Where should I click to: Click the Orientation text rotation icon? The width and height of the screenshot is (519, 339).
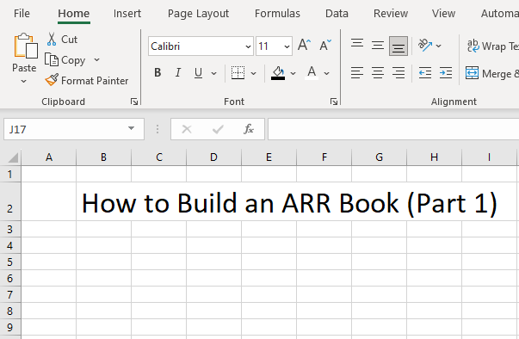425,46
